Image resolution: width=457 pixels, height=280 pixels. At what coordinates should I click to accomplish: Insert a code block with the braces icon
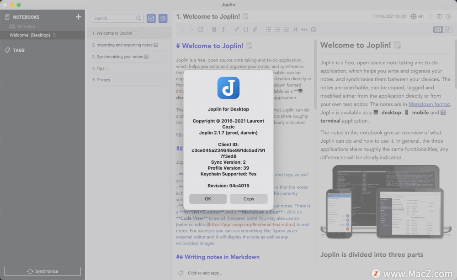click(x=245, y=30)
